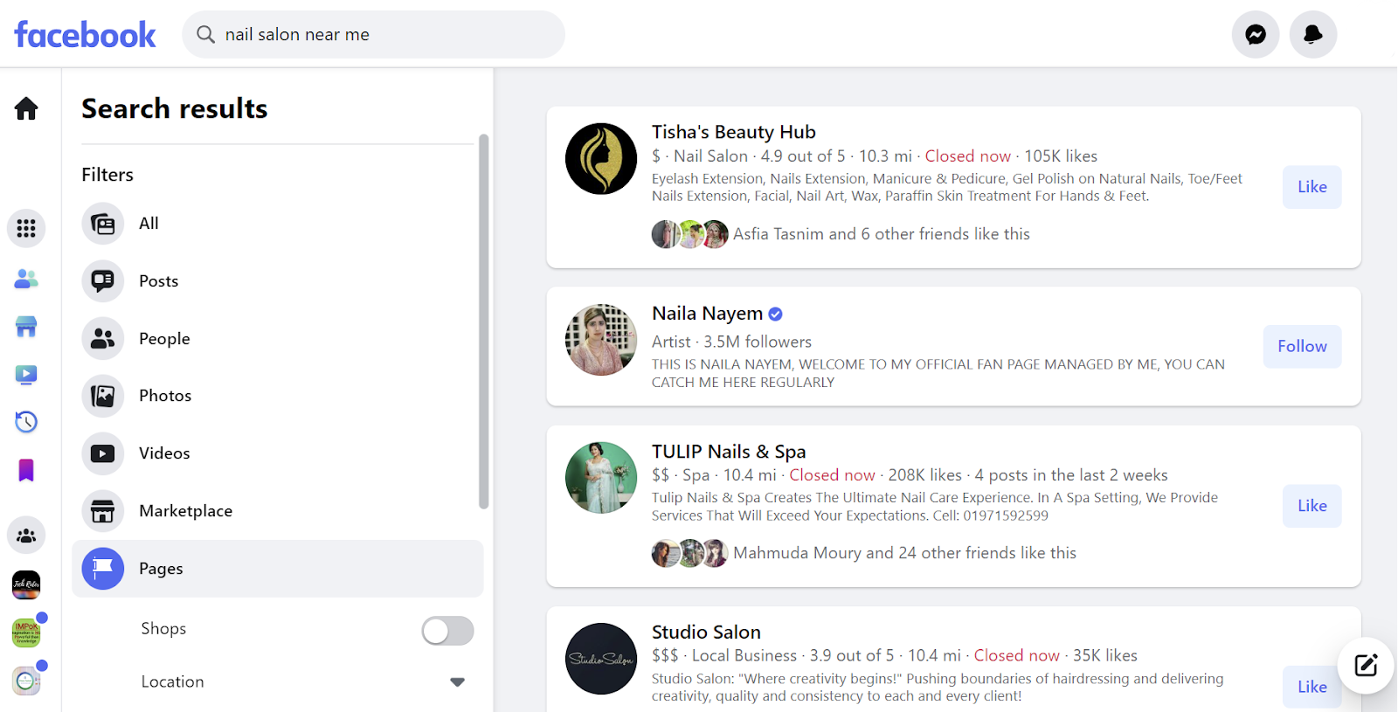Click Asfia Tasnim and 6 other friends text
The image size is (1398, 712).
[x=882, y=234]
